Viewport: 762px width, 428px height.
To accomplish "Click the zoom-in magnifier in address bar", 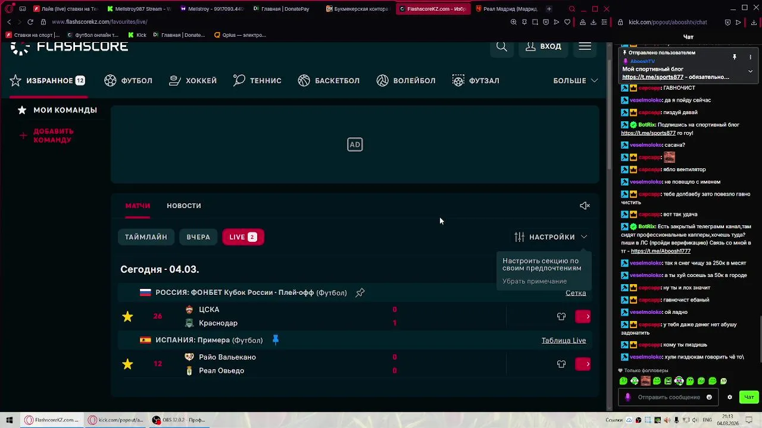I will (513, 22).
